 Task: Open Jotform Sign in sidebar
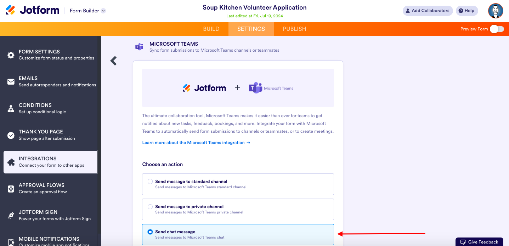coord(50,215)
